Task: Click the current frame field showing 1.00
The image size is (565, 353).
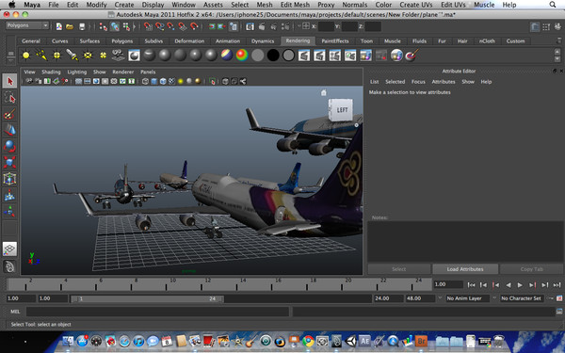Action: click(448, 284)
